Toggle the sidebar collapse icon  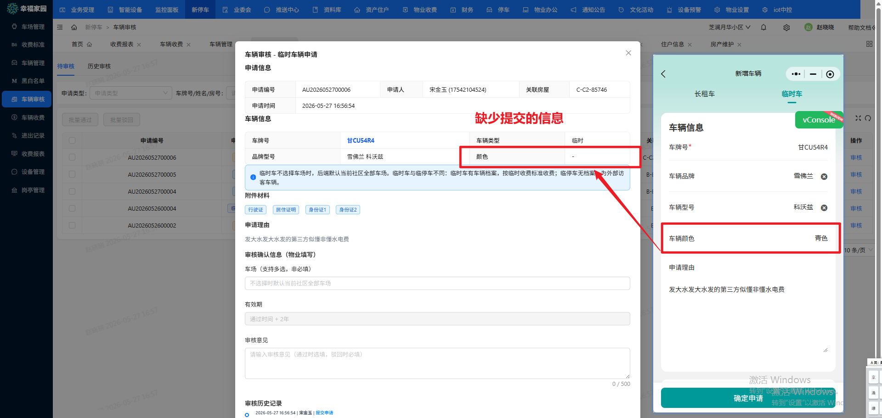(x=60, y=28)
